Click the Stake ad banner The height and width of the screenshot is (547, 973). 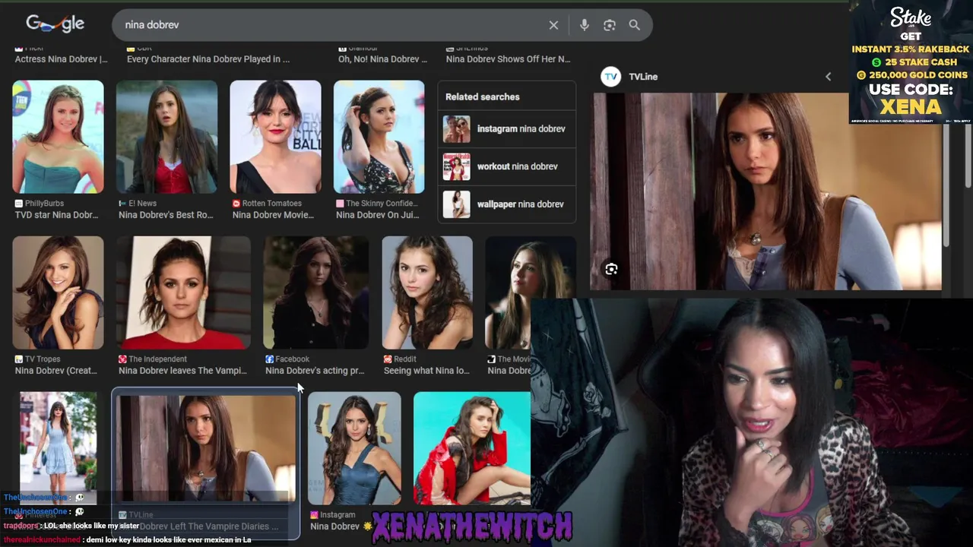click(911, 62)
